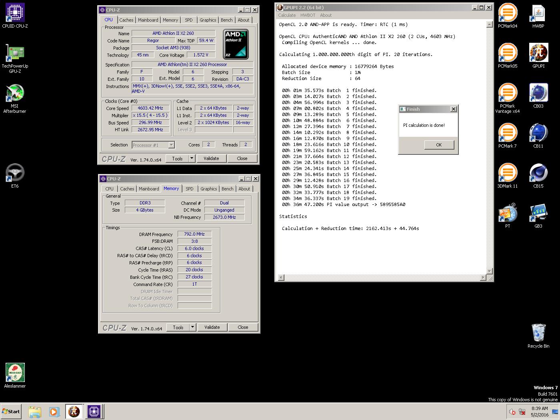The image size is (560, 420).
Task: Click Tools button in top CPU-Z window
Action: pos(177,158)
